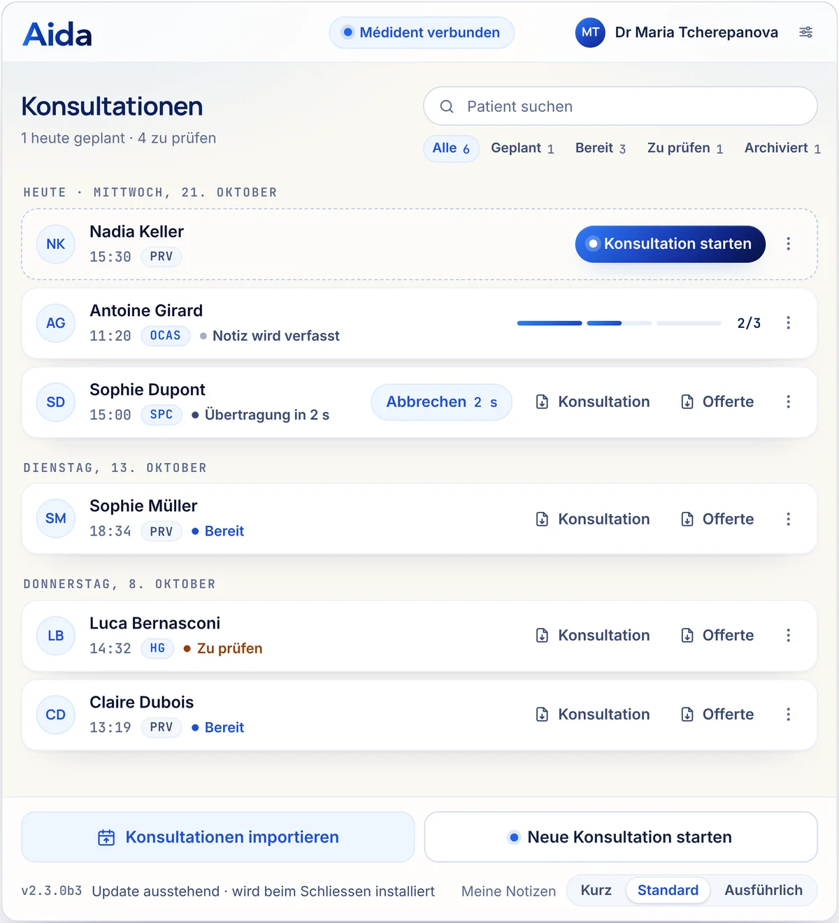Filter consultations by Zu prüfen

(x=685, y=148)
